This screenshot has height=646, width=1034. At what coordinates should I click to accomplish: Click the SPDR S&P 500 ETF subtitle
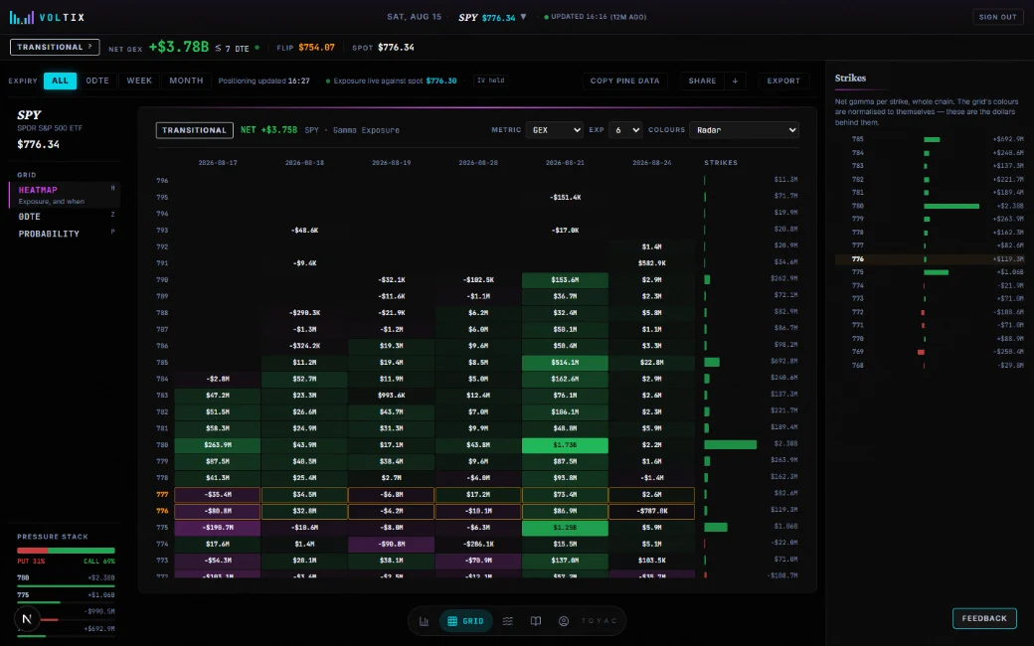pyautogui.click(x=50, y=128)
